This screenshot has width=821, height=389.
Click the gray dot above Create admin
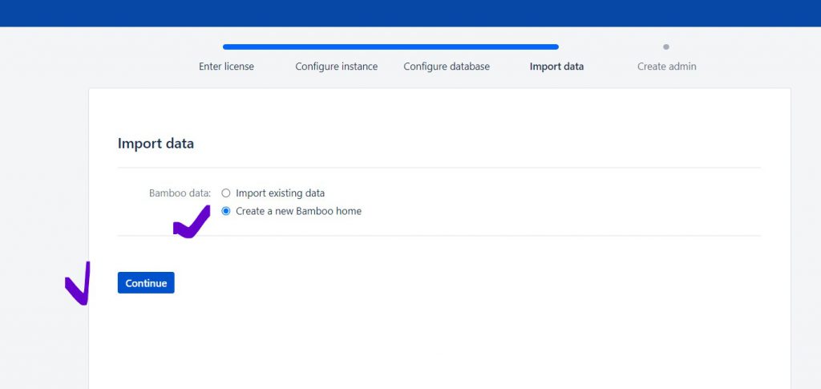[x=666, y=47]
